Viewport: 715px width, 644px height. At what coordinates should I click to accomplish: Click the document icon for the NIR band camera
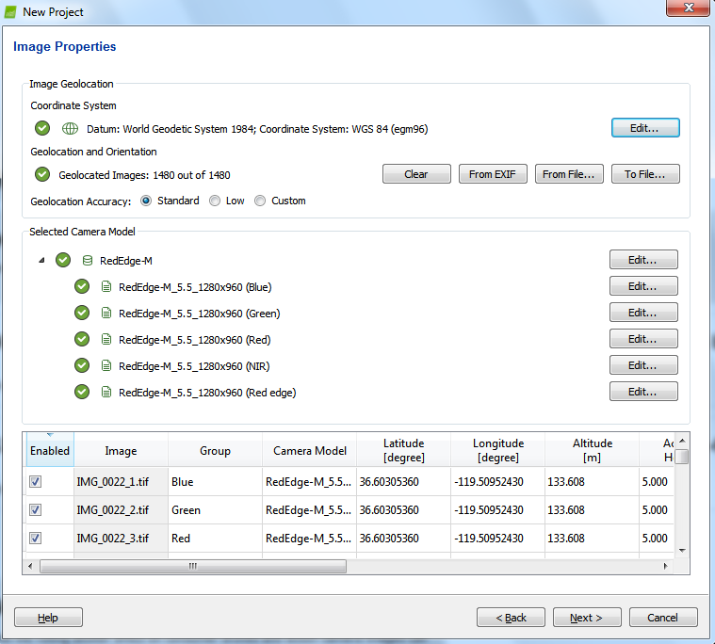(x=106, y=365)
